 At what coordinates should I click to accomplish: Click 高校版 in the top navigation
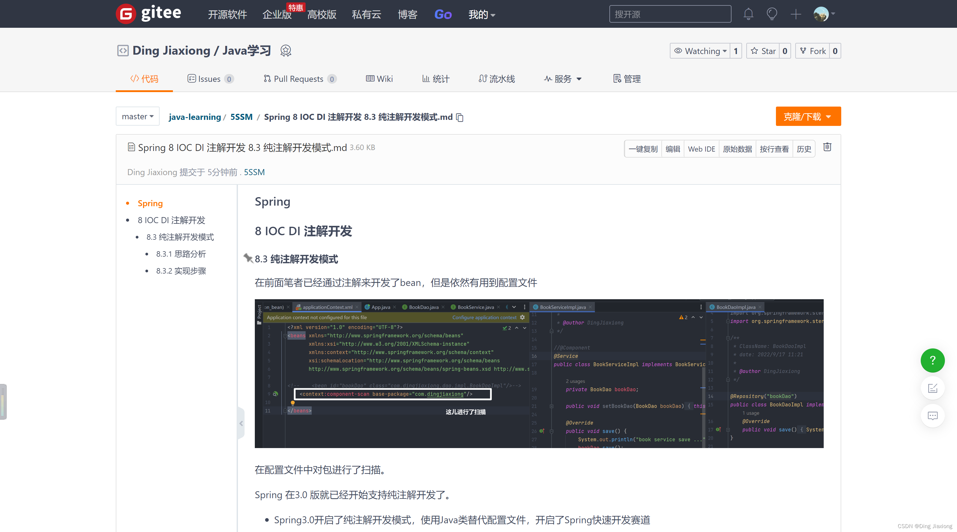point(322,14)
